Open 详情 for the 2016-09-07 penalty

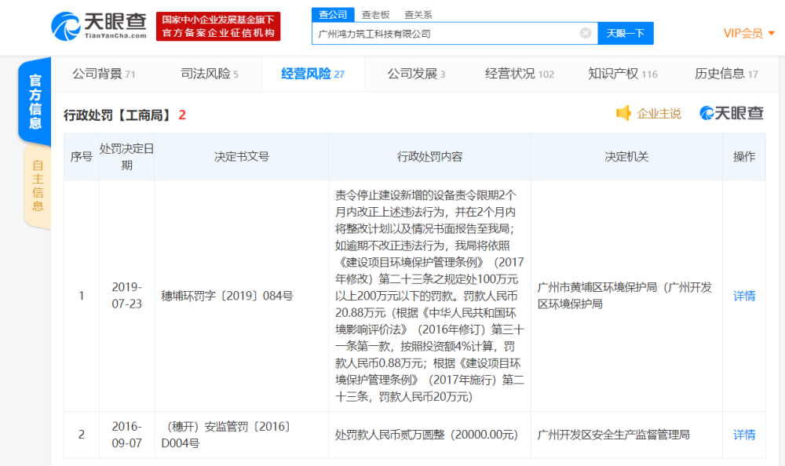click(x=744, y=435)
